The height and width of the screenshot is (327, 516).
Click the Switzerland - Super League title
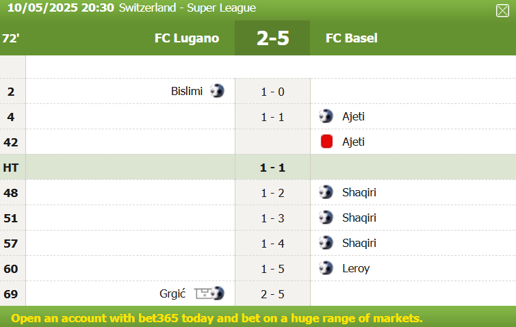(187, 8)
